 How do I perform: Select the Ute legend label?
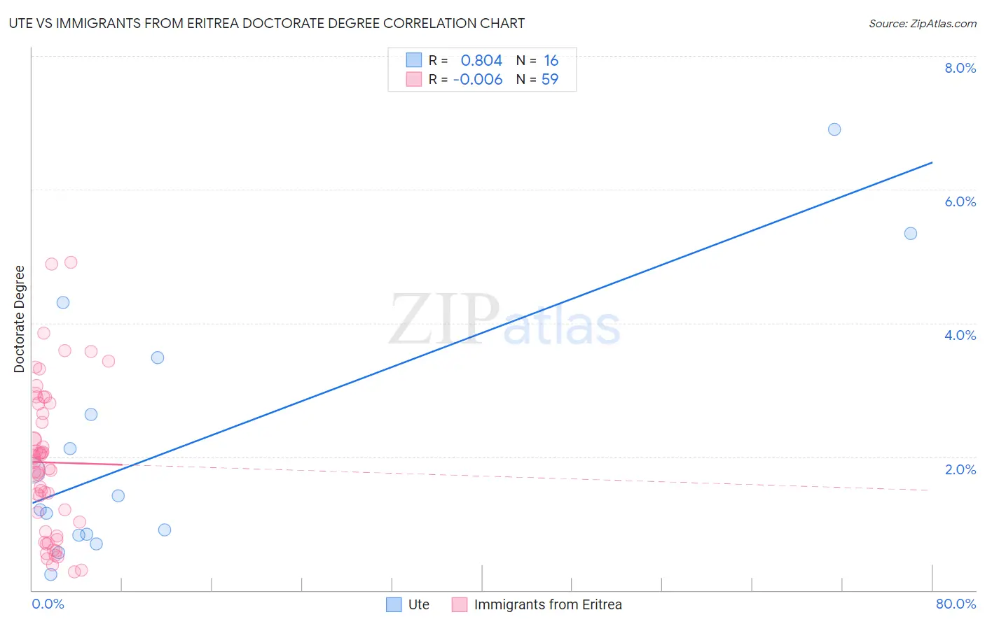point(419,604)
